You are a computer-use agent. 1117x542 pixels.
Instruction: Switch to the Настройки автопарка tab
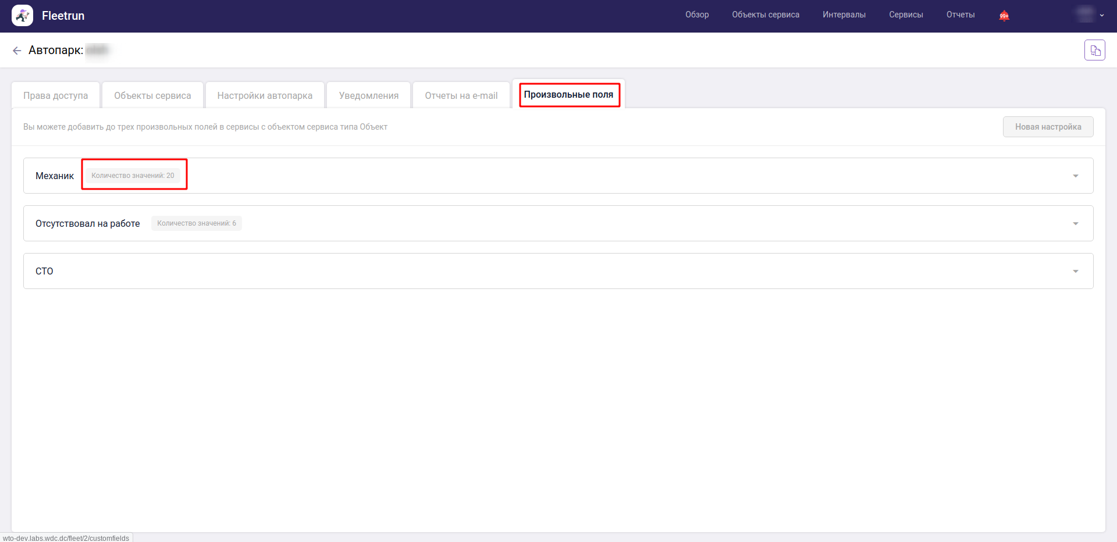[265, 95]
